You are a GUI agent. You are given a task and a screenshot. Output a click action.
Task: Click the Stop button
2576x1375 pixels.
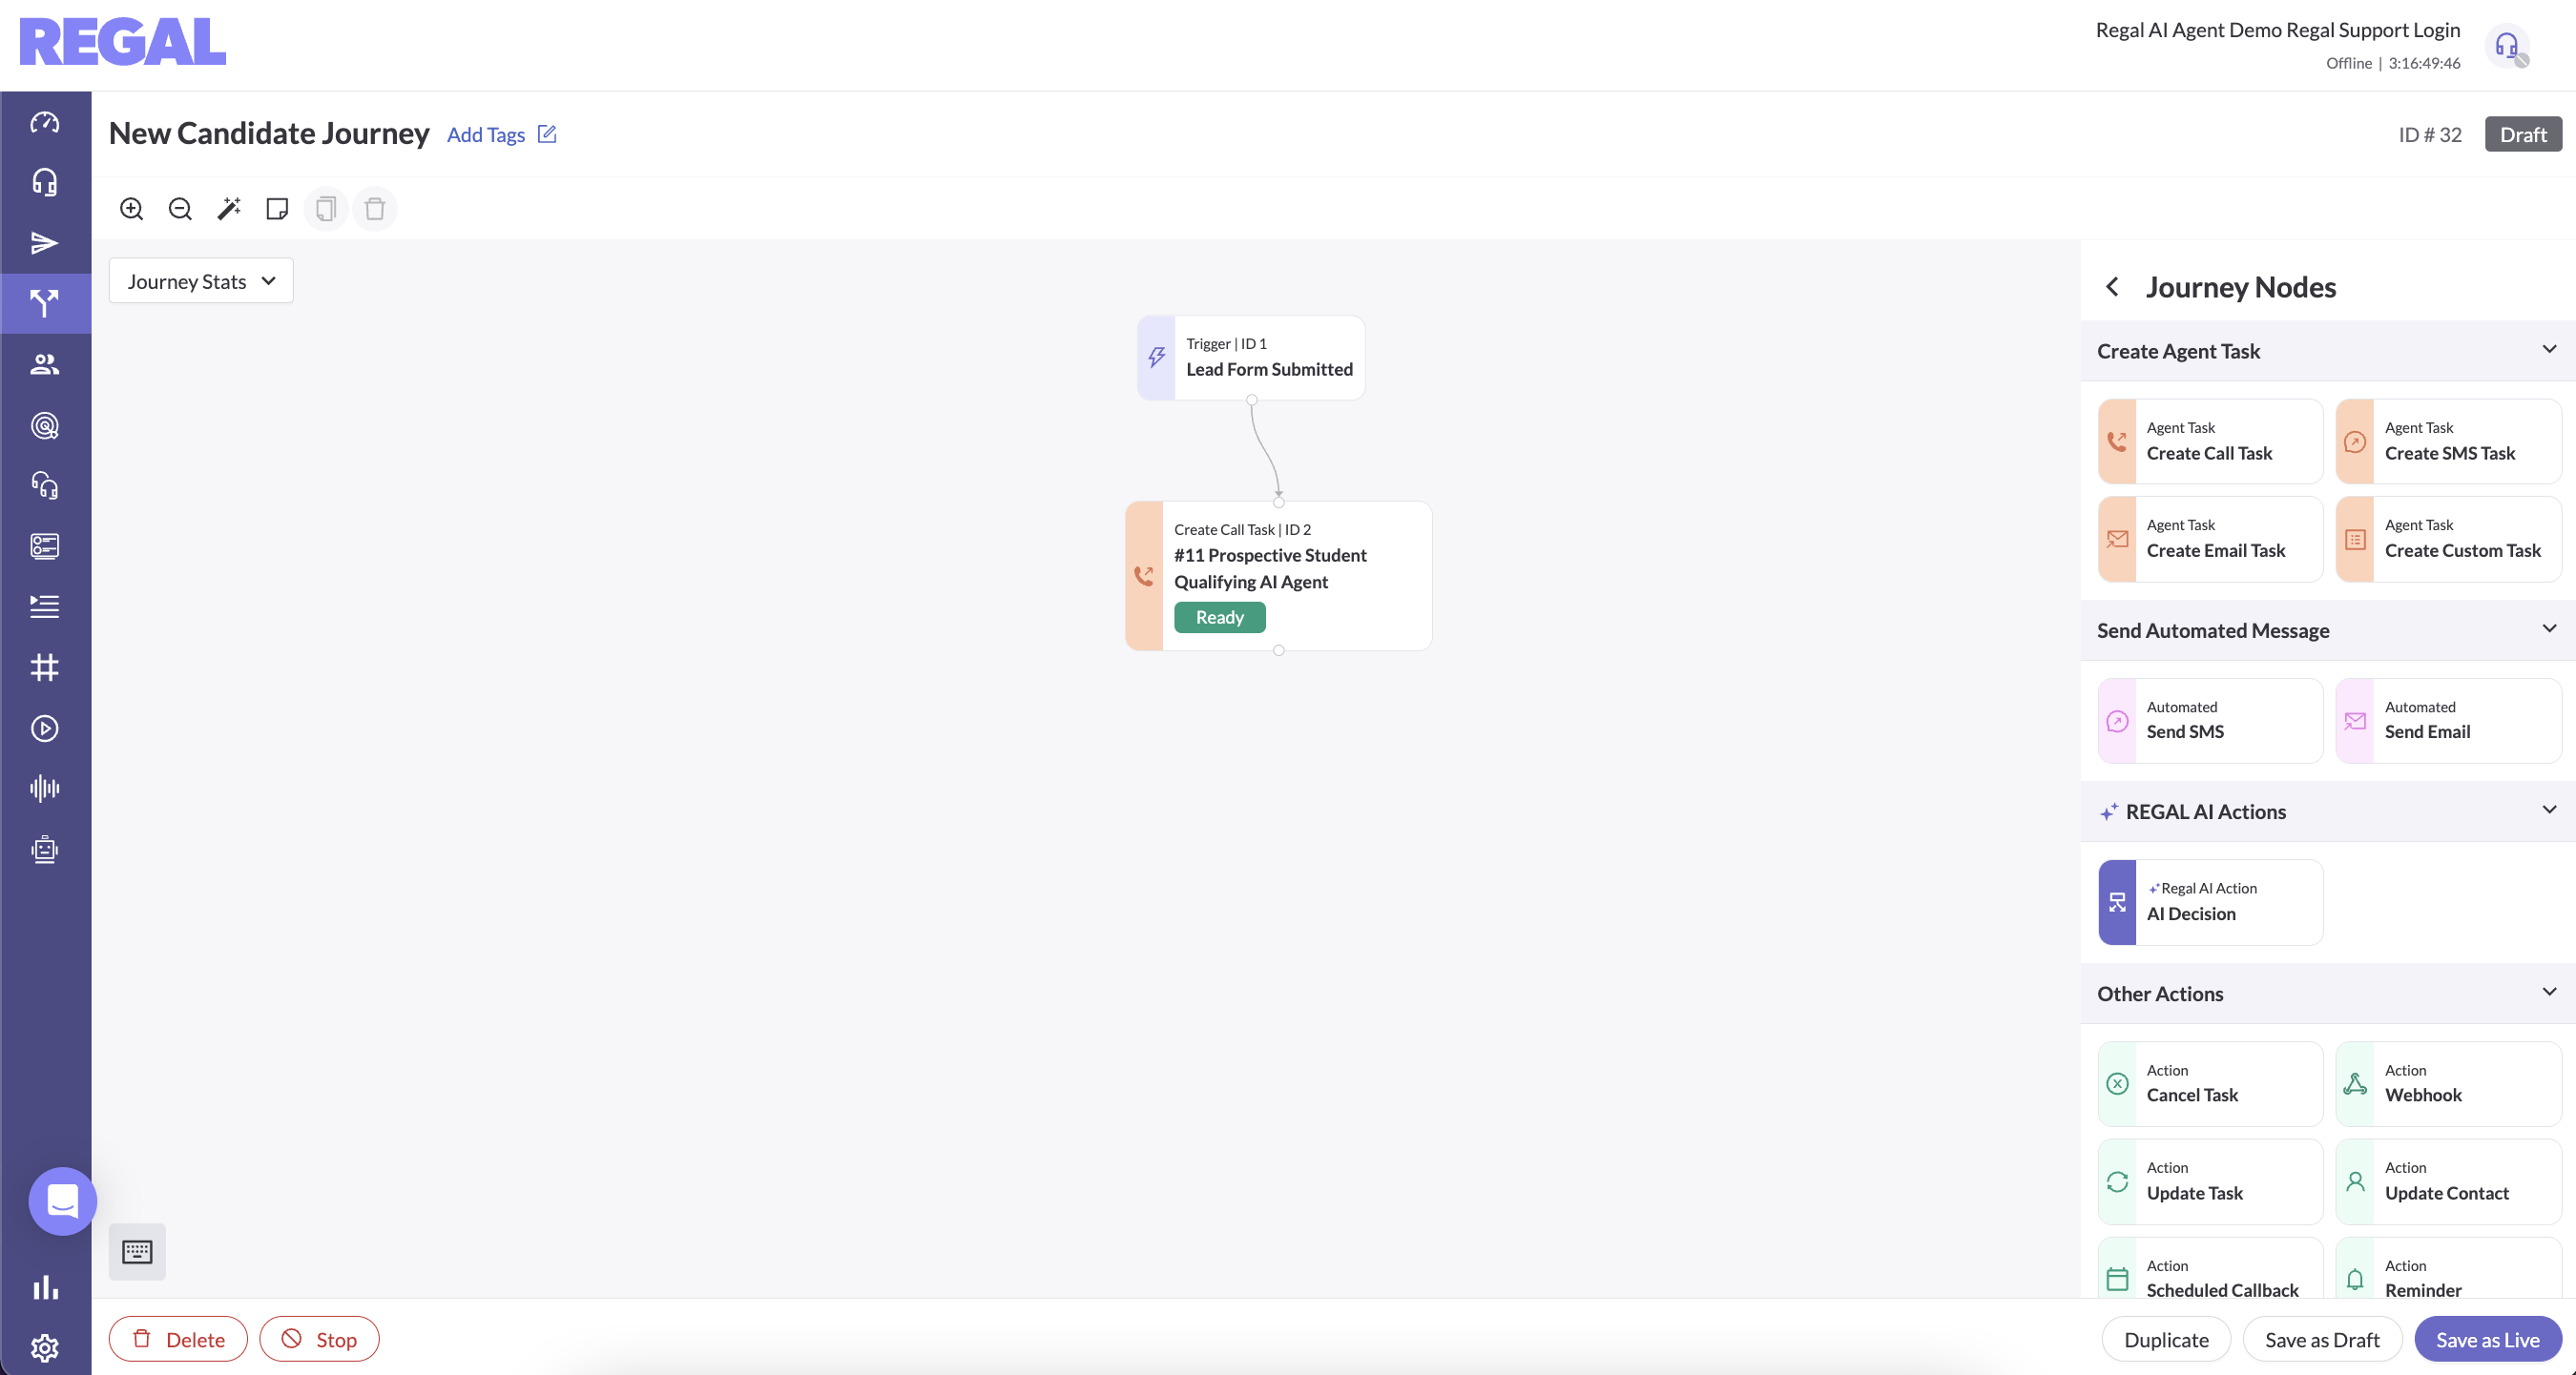pos(319,1339)
